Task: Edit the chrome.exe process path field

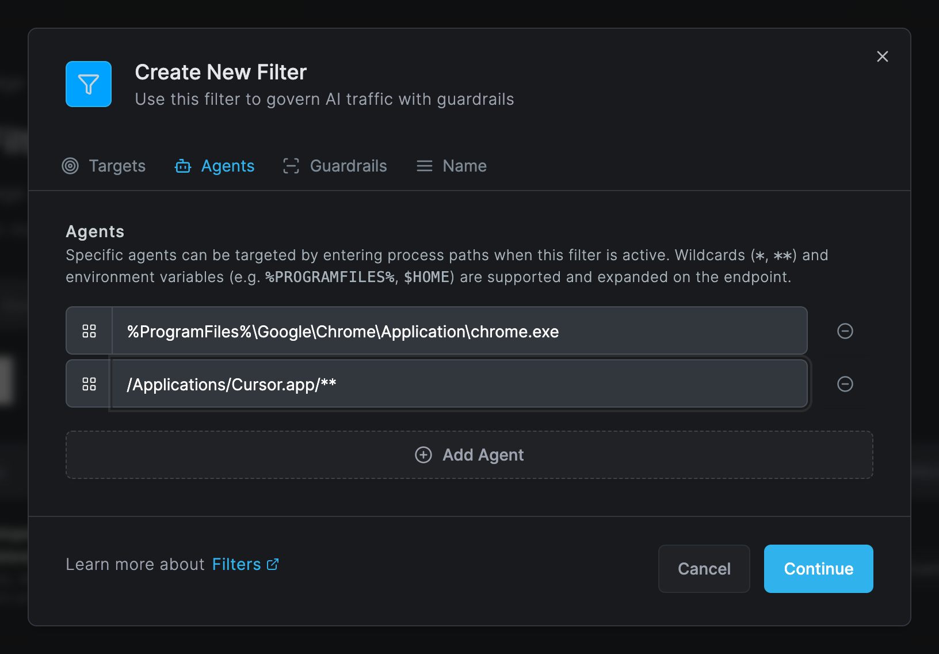Action: tap(459, 331)
